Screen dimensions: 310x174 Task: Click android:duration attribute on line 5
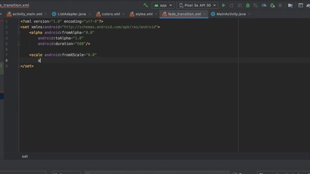coord(55,43)
